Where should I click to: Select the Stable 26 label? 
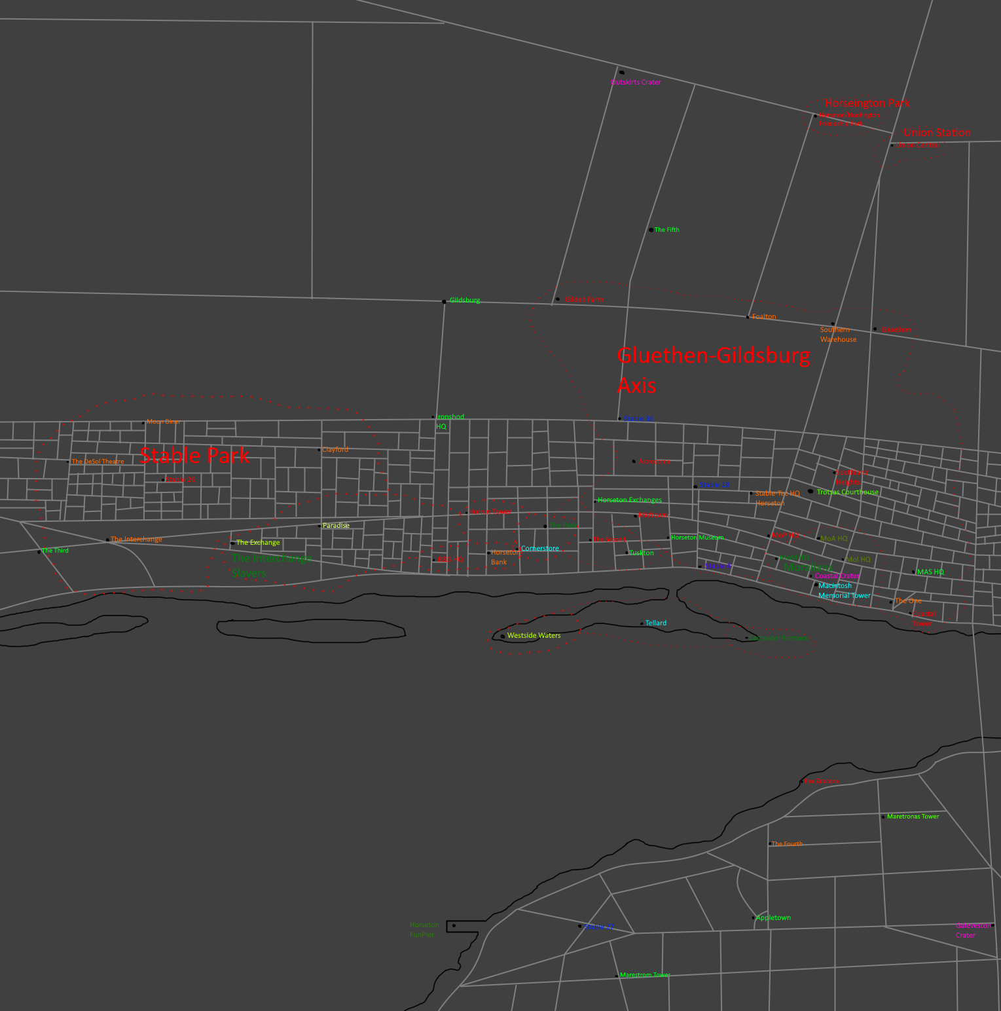click(181, 479)
